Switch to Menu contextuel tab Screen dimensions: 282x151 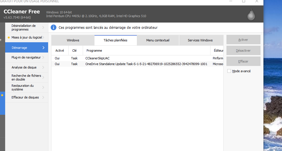click(158, 40)
